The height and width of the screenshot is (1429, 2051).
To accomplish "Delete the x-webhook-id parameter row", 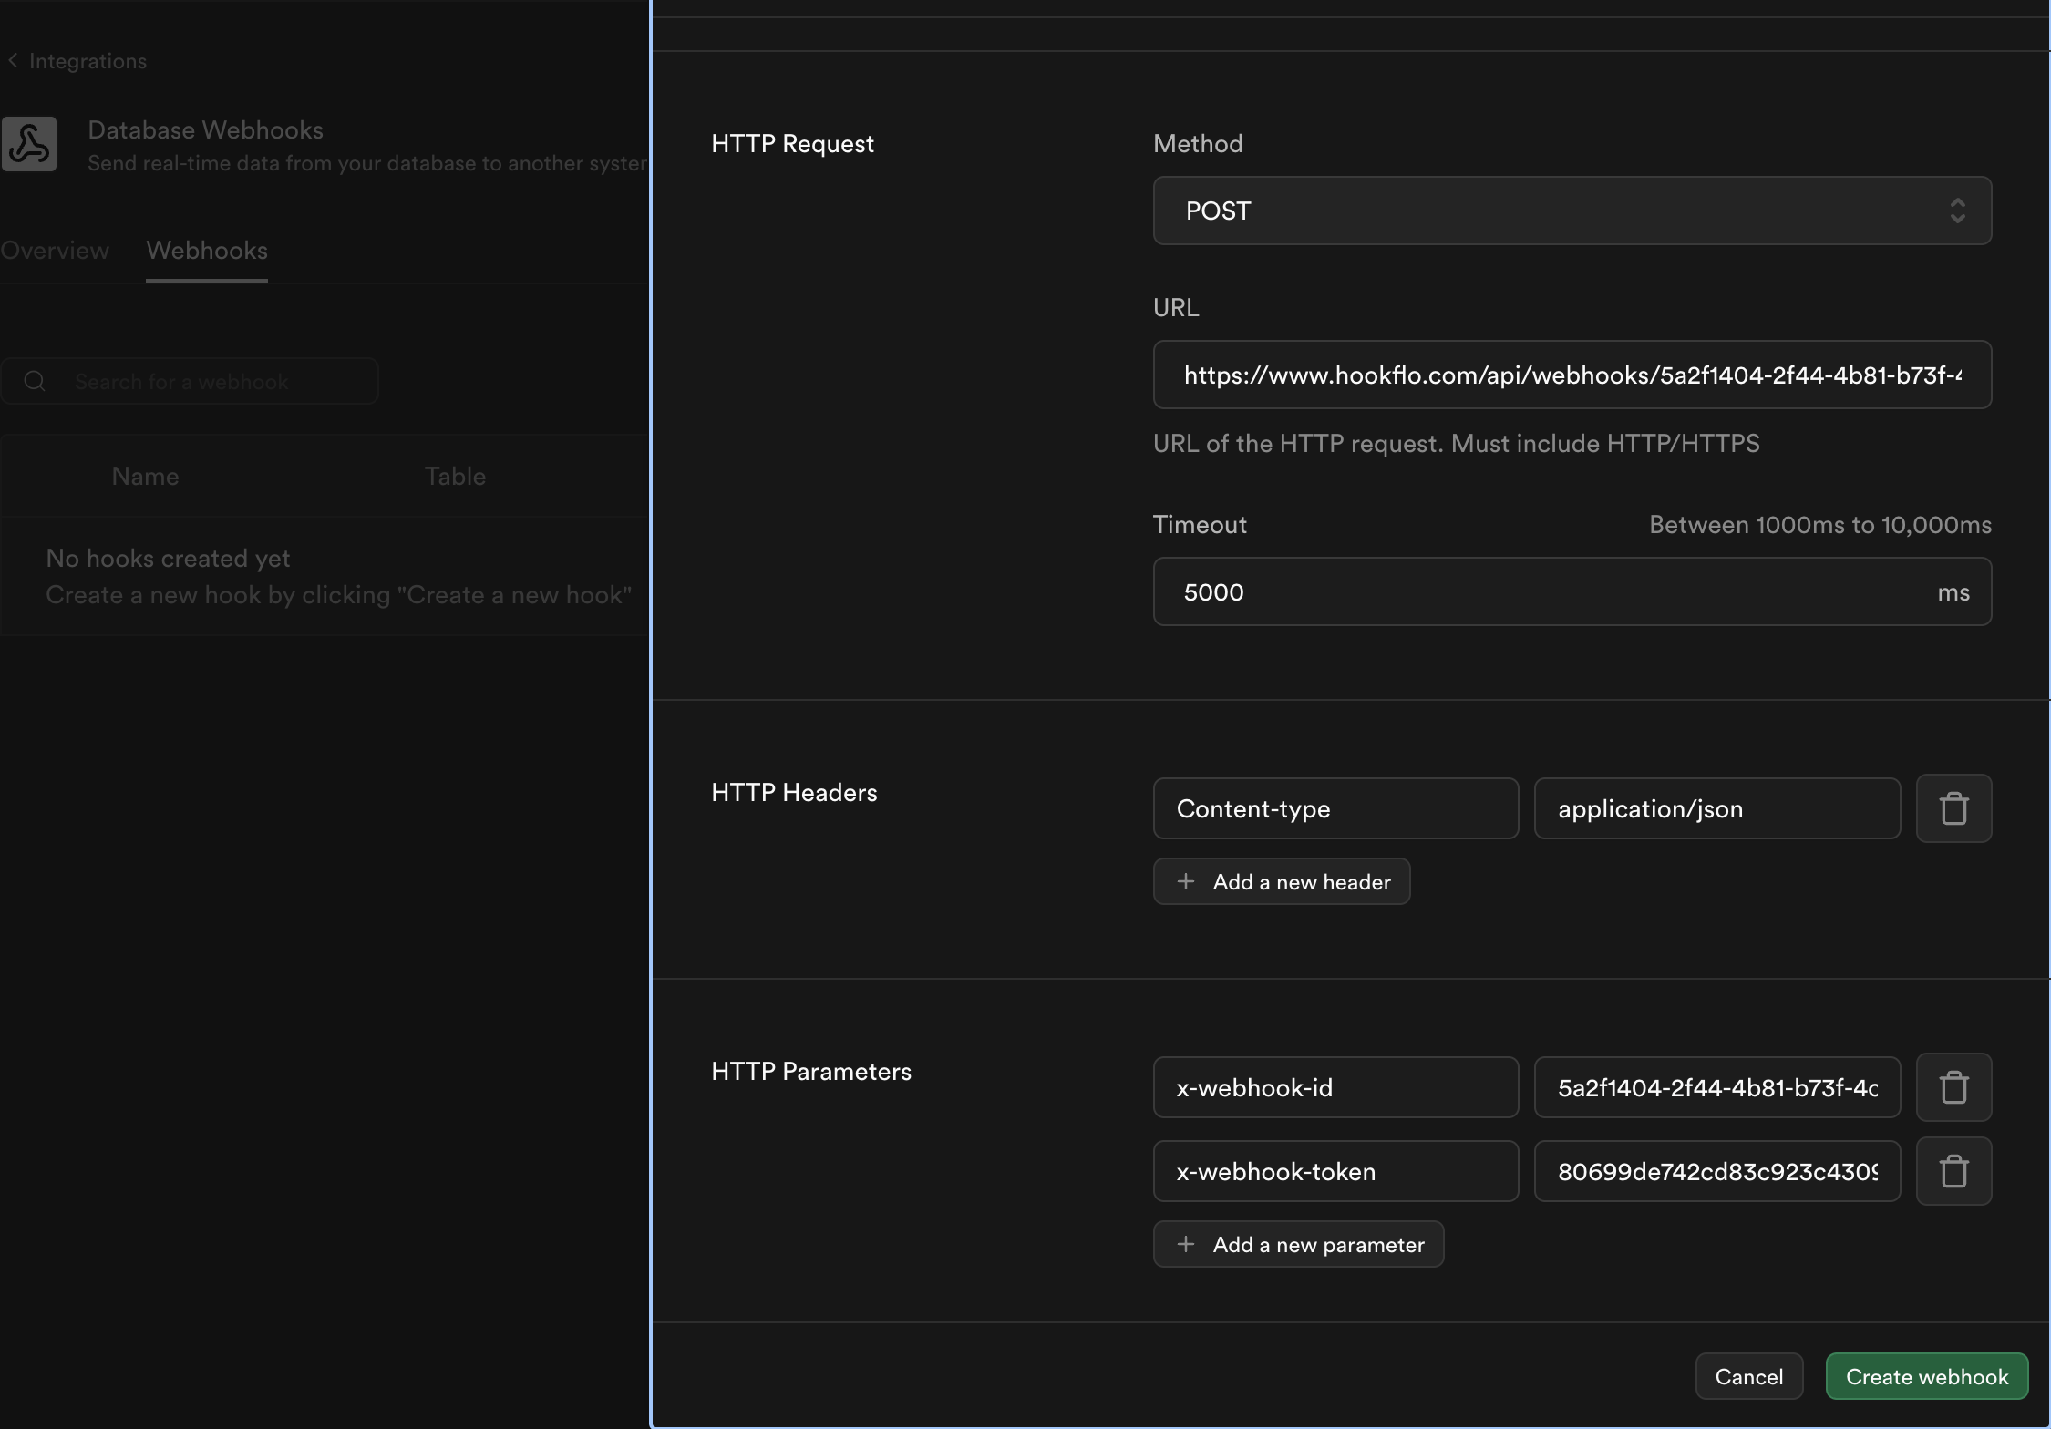I will (x=1953, y=1087).
